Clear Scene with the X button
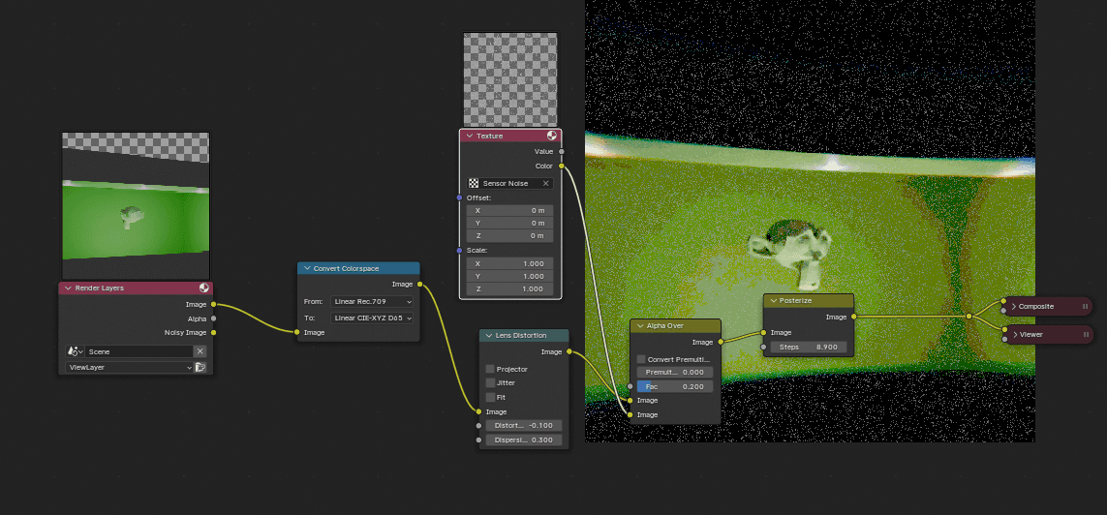 pyautogui.click(x=200, y=351)
